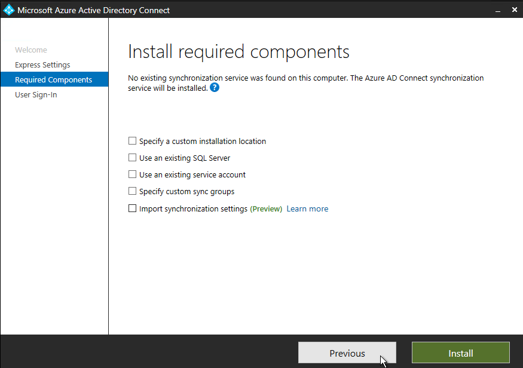This screenshot has width=523, height=368.
Task: Open the Learn more link
Action: tap(307, 208)
